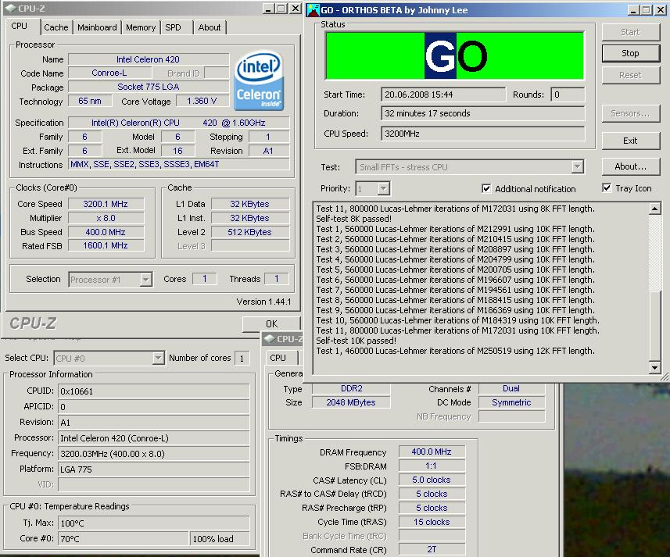
Task: Click the Exit button in ORTHOS
Action: 630,141
